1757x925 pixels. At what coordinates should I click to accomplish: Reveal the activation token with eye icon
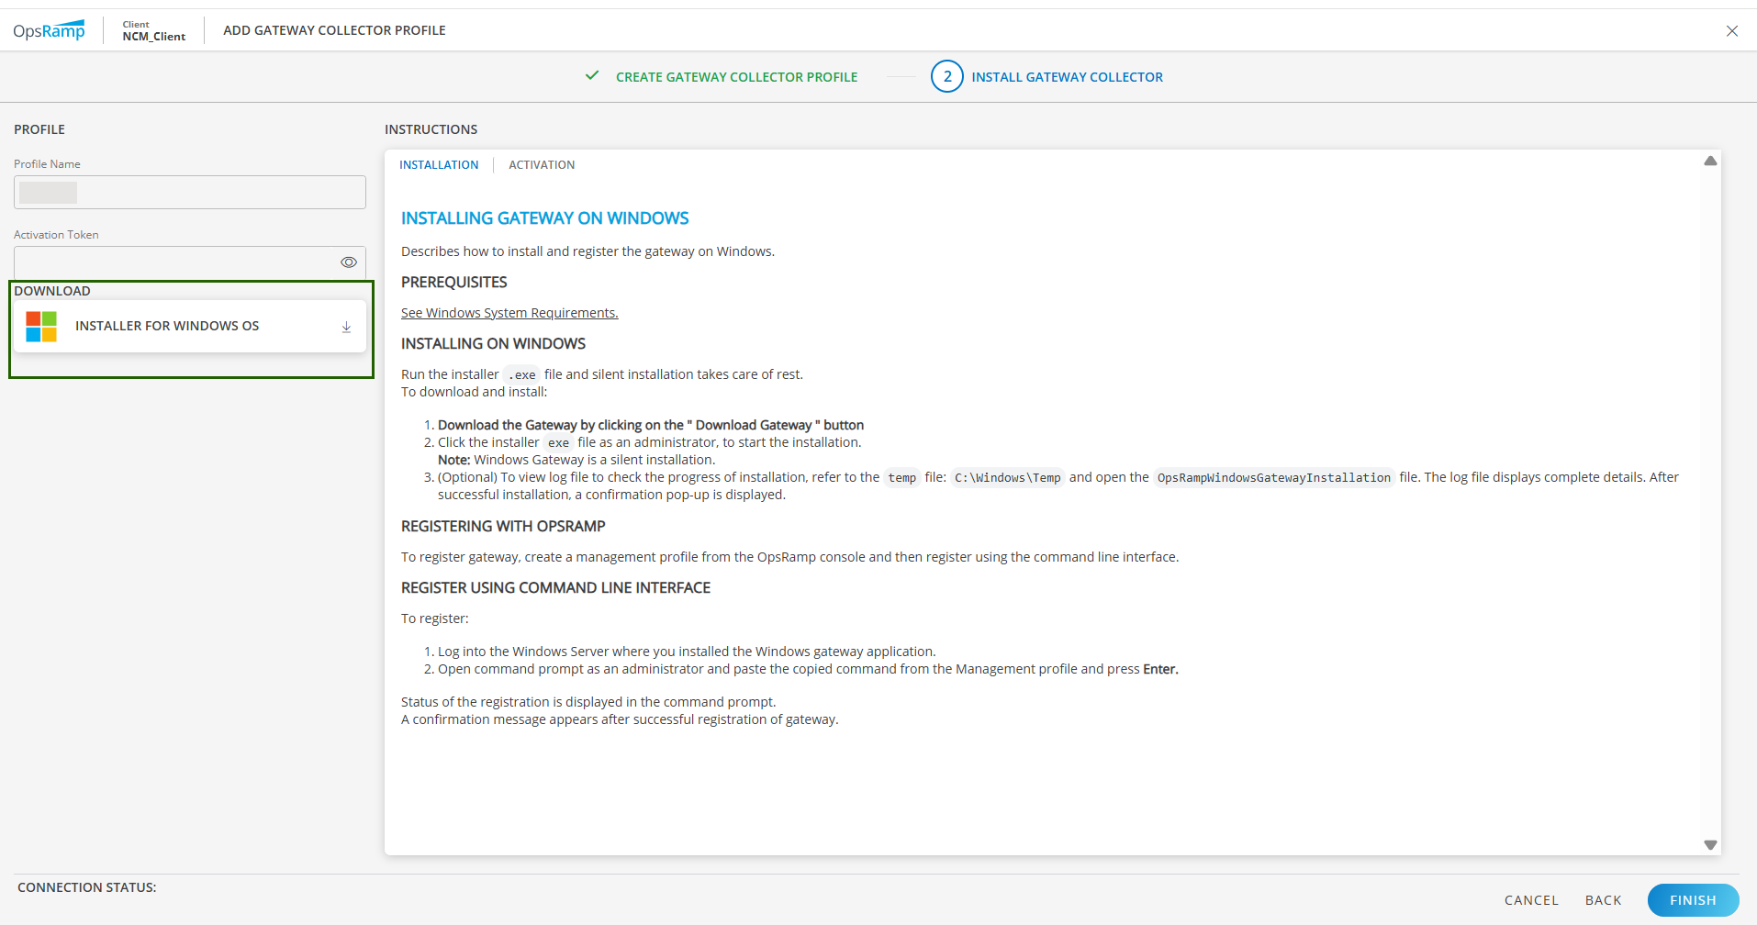348,262
